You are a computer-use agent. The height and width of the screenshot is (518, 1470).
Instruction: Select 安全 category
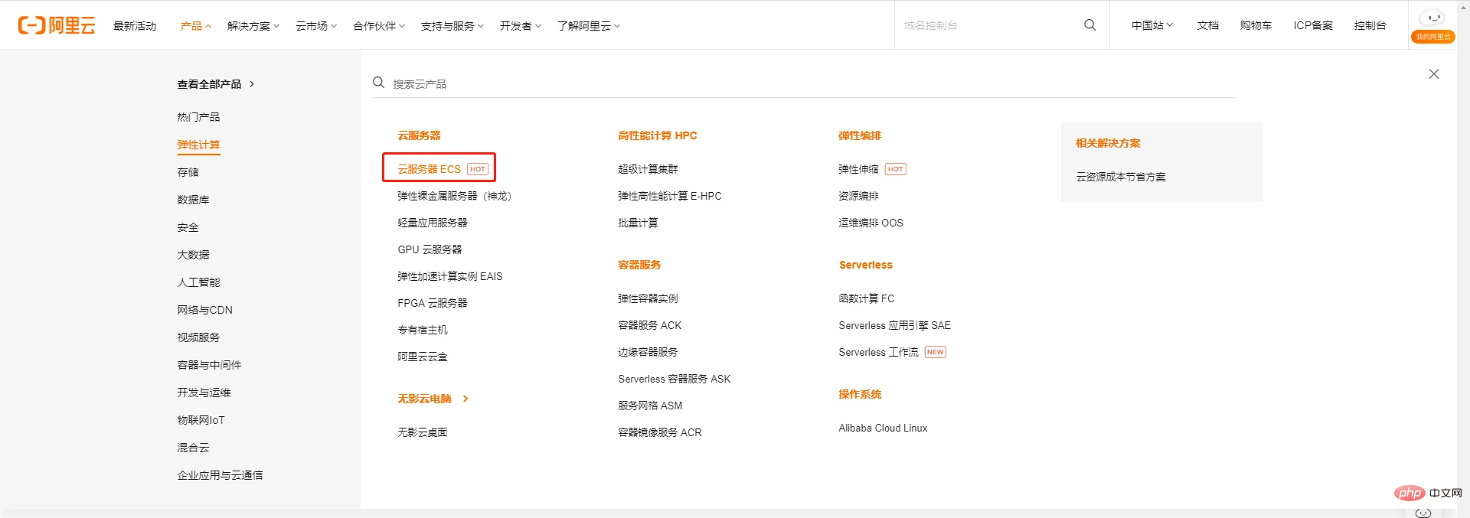(x=188, y=227)
